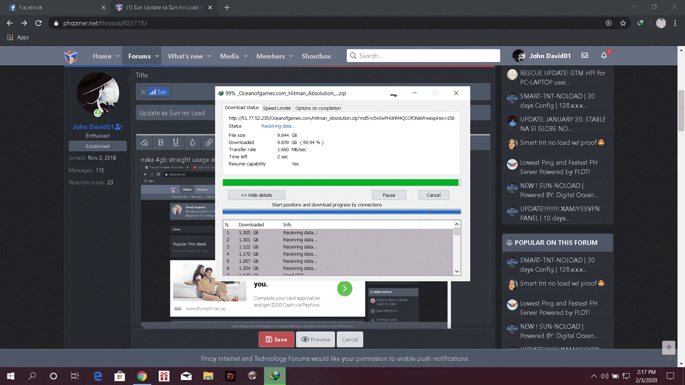
Task: Open the Chrome menu with three dots
Action: (x=675, y=23)
